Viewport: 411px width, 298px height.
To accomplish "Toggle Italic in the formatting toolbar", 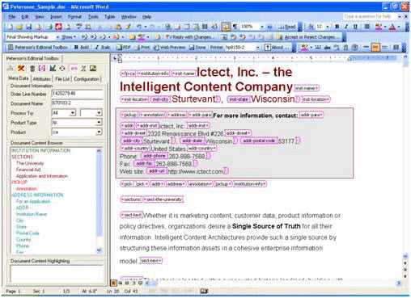I will pyautogui.click(x=346, y=27).
